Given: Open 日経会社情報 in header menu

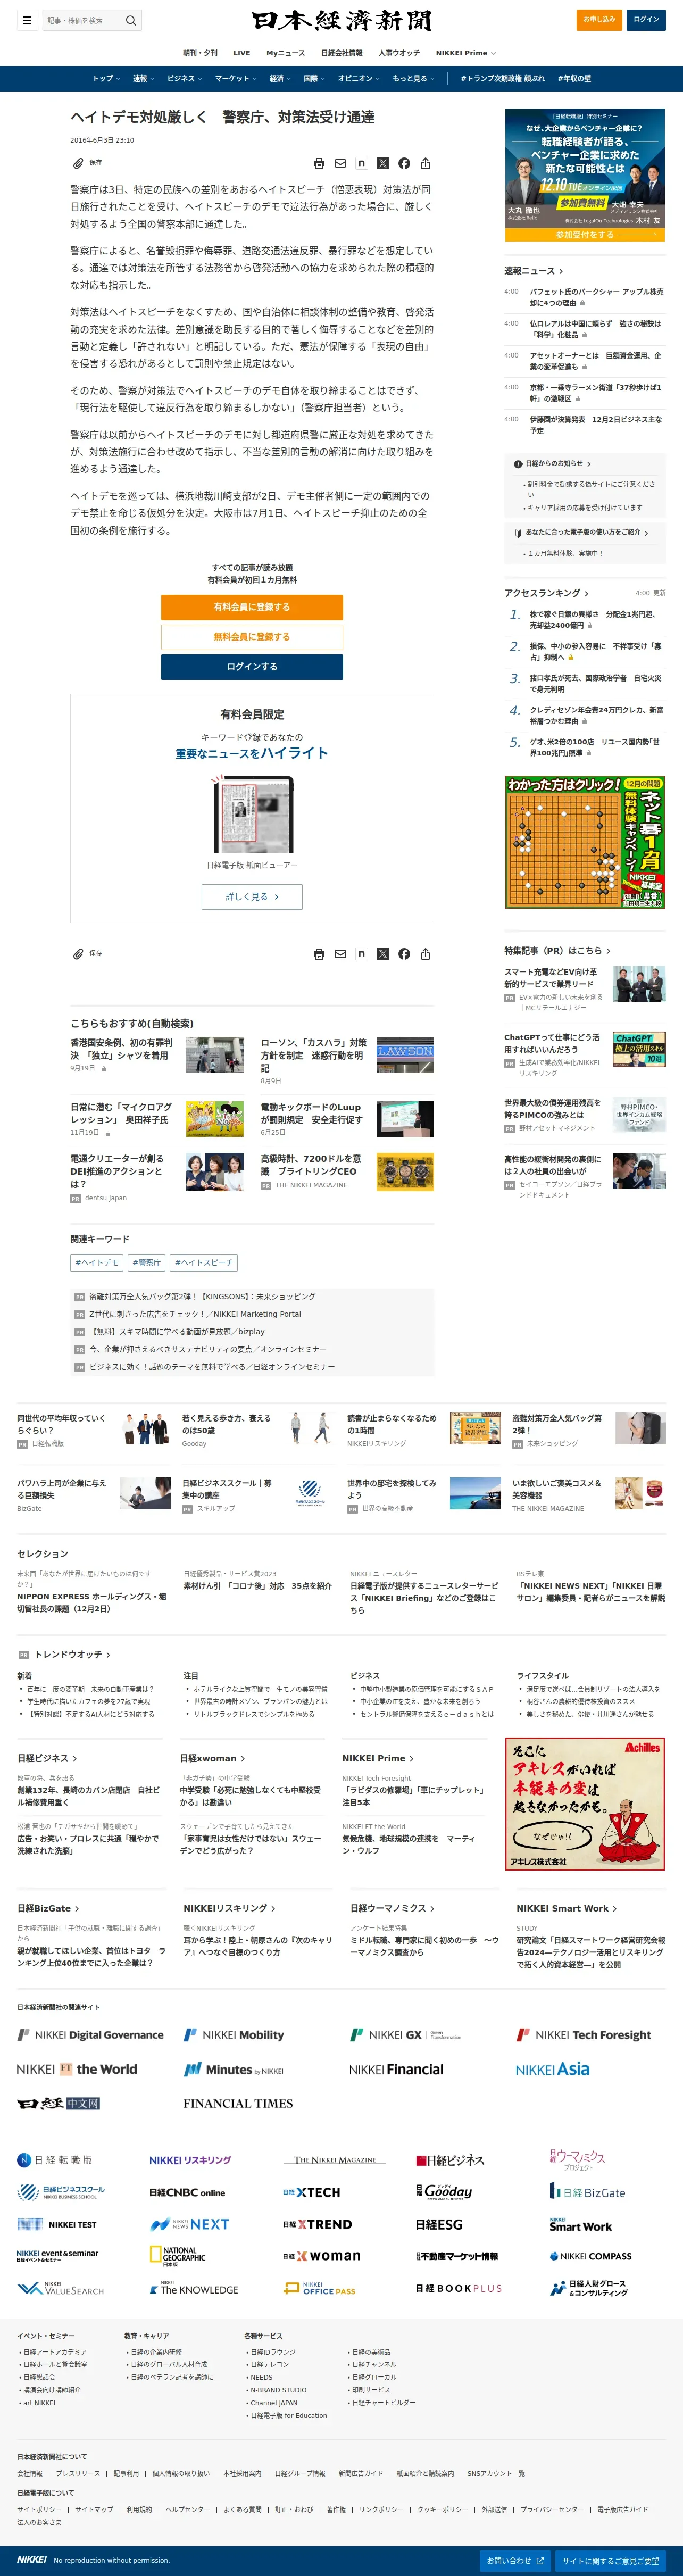Looking at the screenshot, I should click(x=342, y=53).
